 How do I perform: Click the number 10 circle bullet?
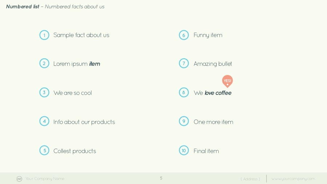click(184, 151)
